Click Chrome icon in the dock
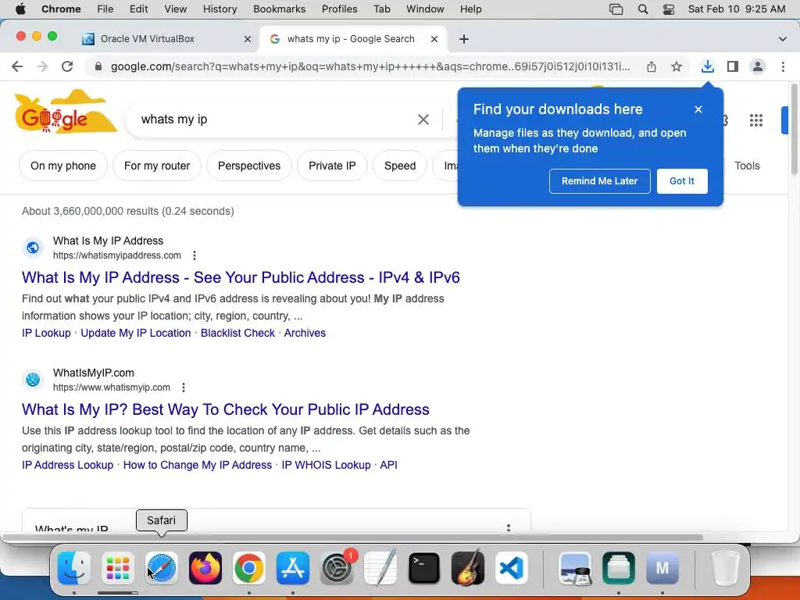 249,567
